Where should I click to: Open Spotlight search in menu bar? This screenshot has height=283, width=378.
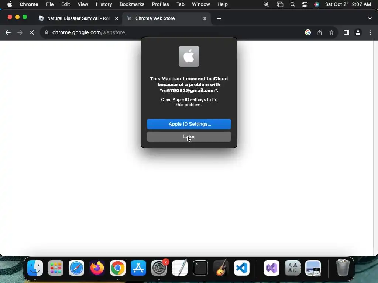[x=293, y=4]
